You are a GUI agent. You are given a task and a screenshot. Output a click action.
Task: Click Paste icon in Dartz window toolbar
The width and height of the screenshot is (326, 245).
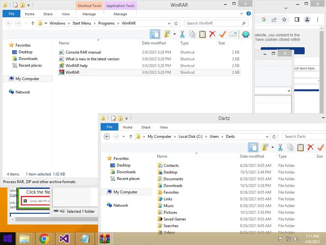tap(301, 147)
